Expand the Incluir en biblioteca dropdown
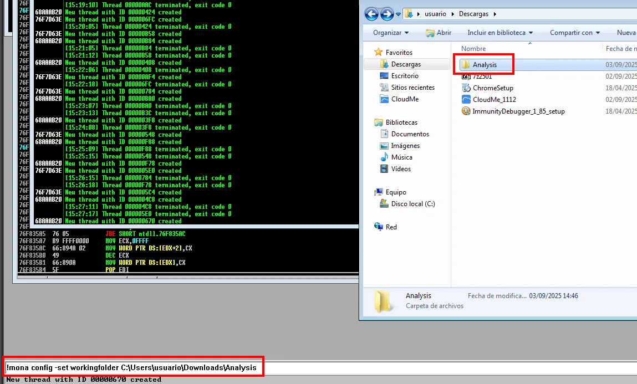Viewport: 637px width, 384px height. point(500,33)
